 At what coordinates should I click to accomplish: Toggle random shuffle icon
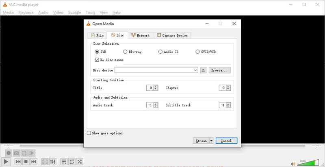pyautogui.click(x=79, y=161)
